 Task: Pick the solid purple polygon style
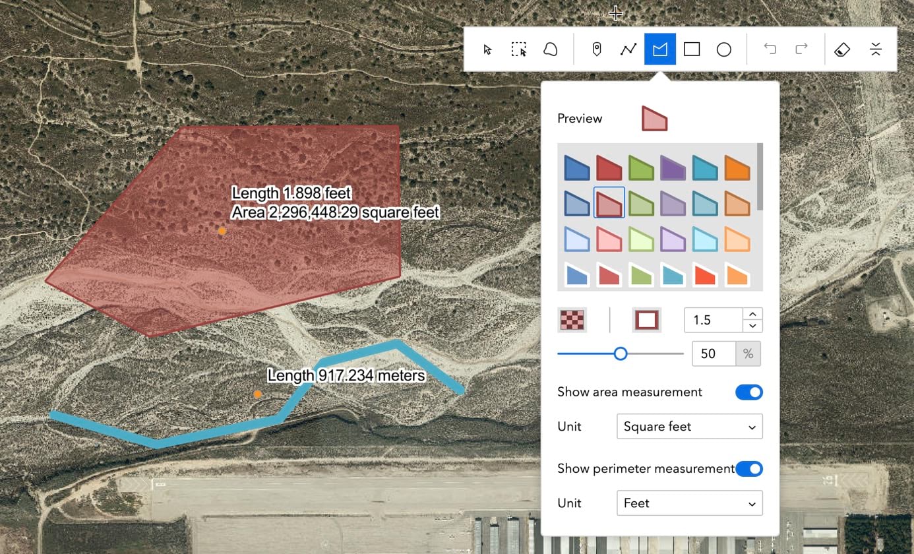(x=673, y=168)
